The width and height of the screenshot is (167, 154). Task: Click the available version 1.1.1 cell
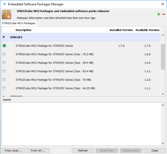pos(148,88)
